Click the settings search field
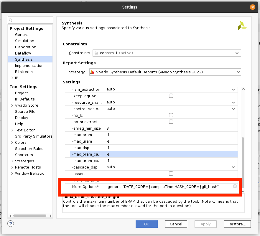Screen dimensions: 260x236 point(30,20)
